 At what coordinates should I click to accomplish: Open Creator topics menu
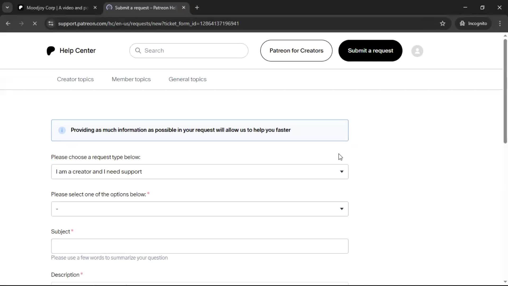pos(75,79)
